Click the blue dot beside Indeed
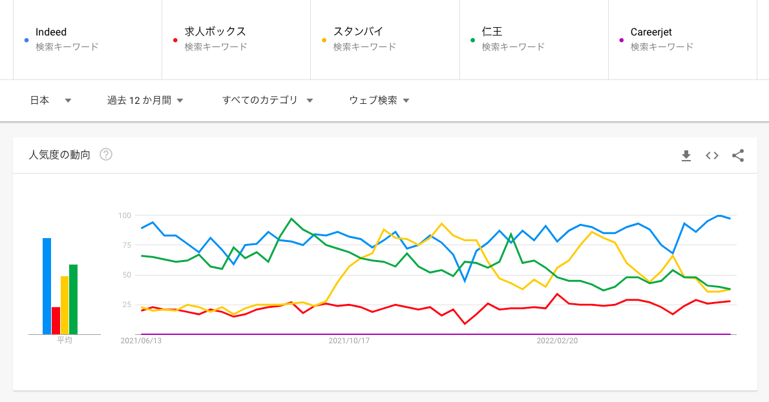The width and height of the screenshot is (769, 402). tap(25, 40)
